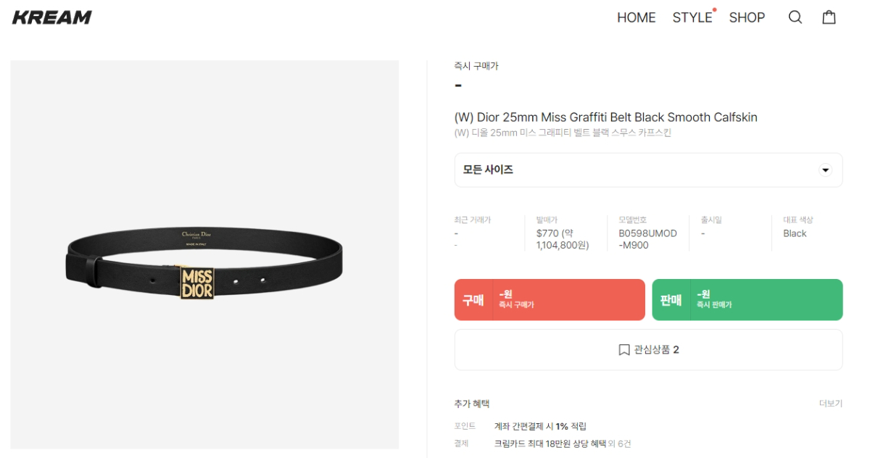Open the STYLE menu
The width and height of the screenshot is (870, 458).
click(692, 17)
